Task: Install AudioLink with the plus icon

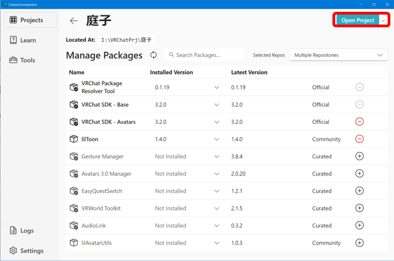Action: [x=359, y=226]
